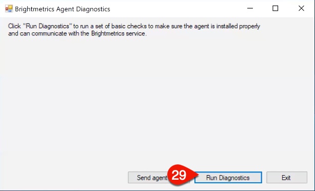The width and height of the screenshot is (315, 191).
Task: Minimize the Brightmetrics Agent Diagnostics window
Action: (250, 8)
